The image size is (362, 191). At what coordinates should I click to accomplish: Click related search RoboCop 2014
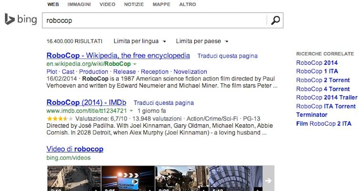tap(317, 62)
